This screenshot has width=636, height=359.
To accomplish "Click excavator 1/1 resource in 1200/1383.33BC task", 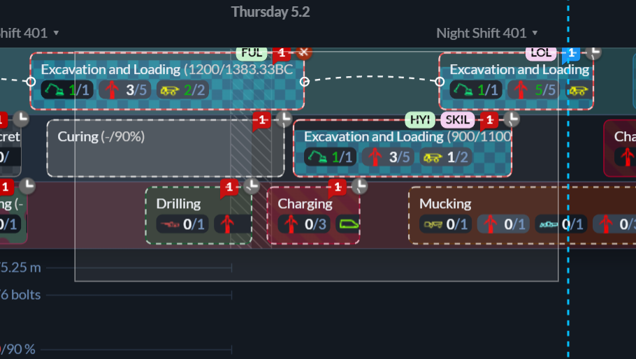I will pos(67,90).
